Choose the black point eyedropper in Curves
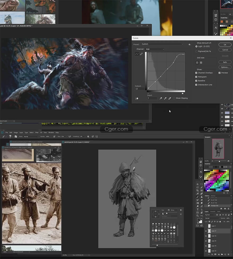This screenshot has height=259, width=233. (x=161, y=98)
